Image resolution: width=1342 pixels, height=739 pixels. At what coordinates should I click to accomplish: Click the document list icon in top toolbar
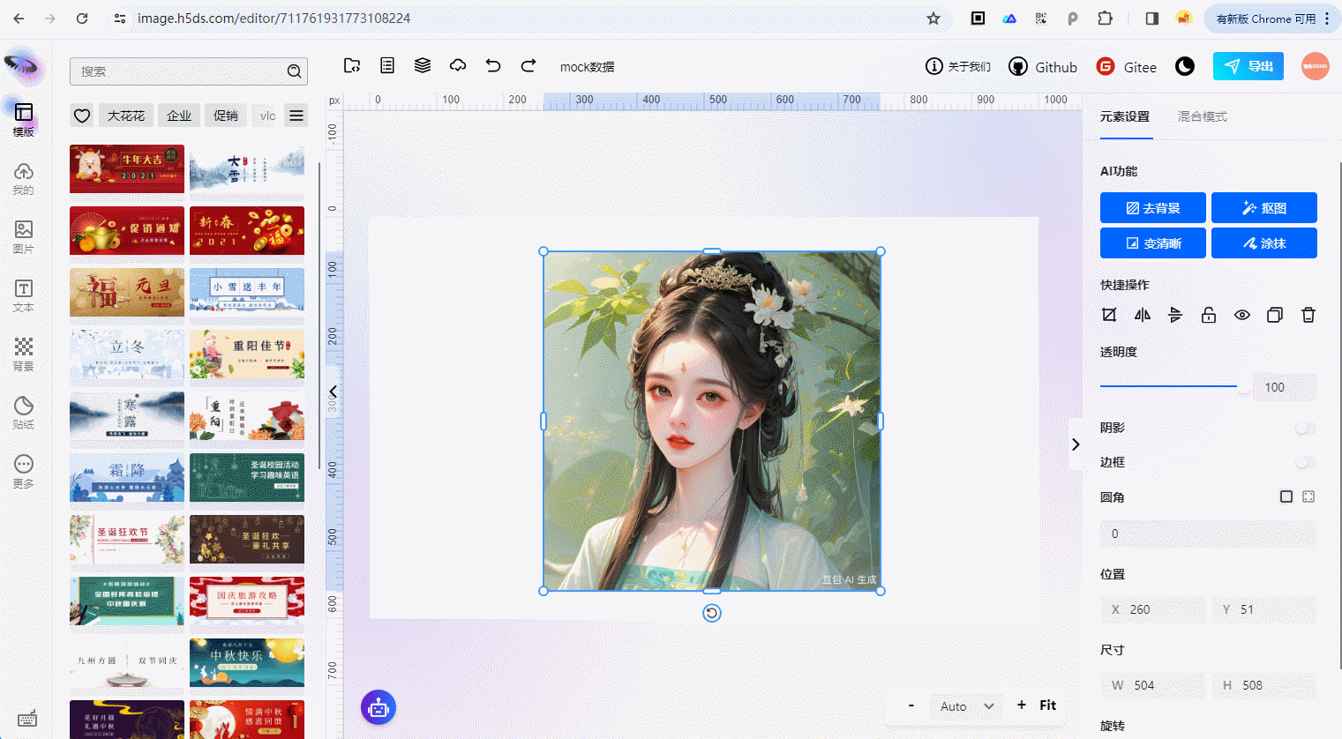tap(387, 65)
